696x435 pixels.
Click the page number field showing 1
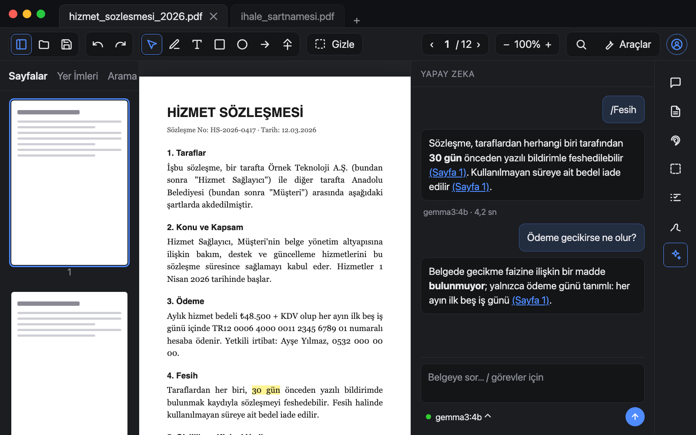447,44
